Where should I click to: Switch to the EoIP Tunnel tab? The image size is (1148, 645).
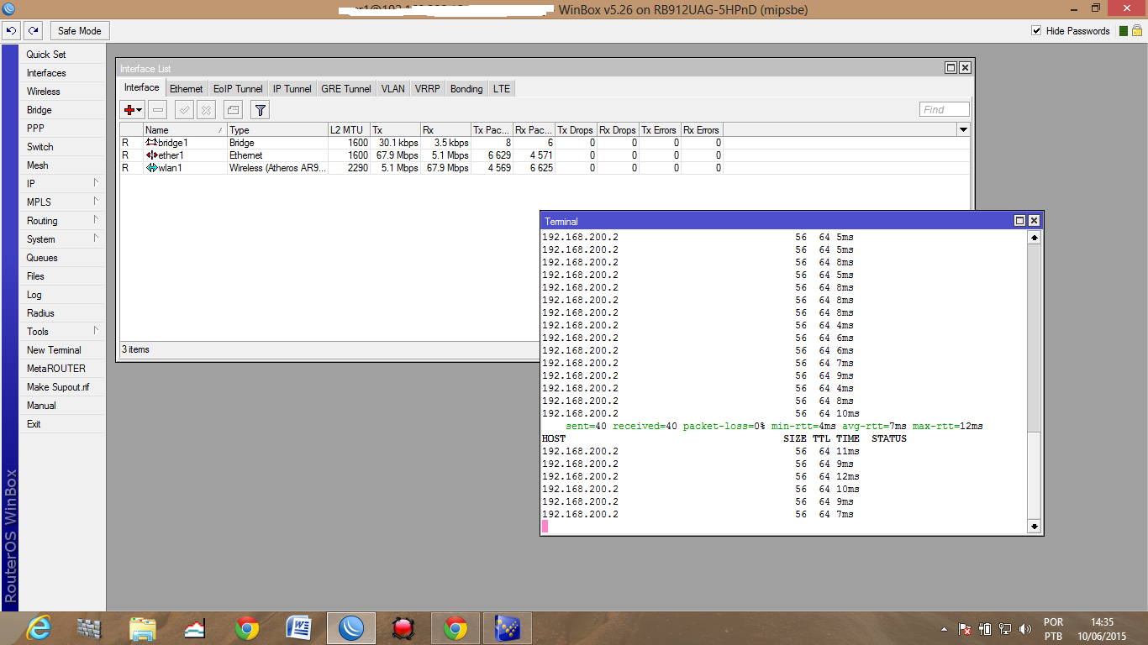238,89
